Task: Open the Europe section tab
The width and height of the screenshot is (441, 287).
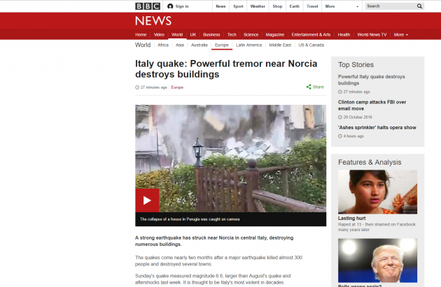Action: tap(222, 45)
